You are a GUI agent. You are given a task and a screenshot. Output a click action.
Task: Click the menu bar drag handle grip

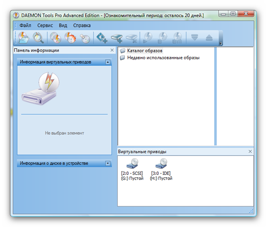pyautogui.click(x=16, y=25)
